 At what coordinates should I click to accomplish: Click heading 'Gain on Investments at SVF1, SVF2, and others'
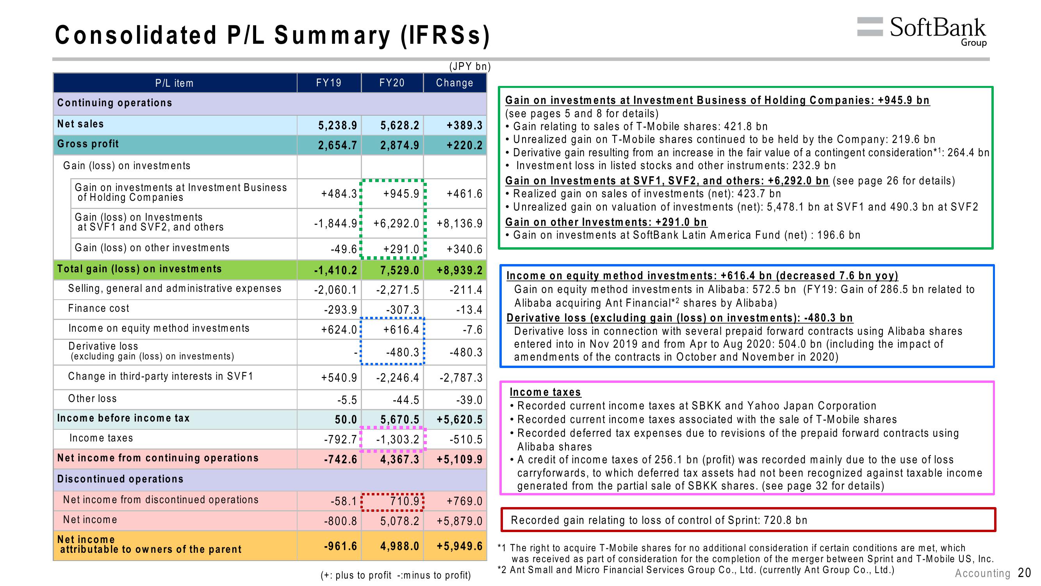point(667,181)
